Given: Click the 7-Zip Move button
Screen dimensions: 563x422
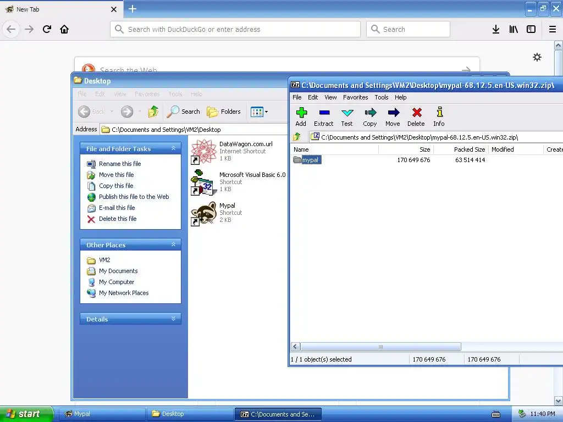Looking at the screenshot, I should tap(393, 117).
